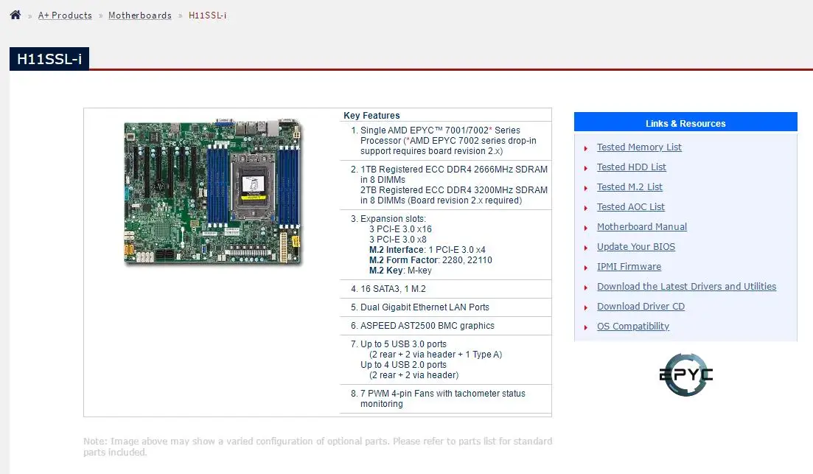Viewport: 813px width, 474px height.
Task: Select the Dual Gigabit Ethernet LAN Ports feature
Action: (425, 307)
